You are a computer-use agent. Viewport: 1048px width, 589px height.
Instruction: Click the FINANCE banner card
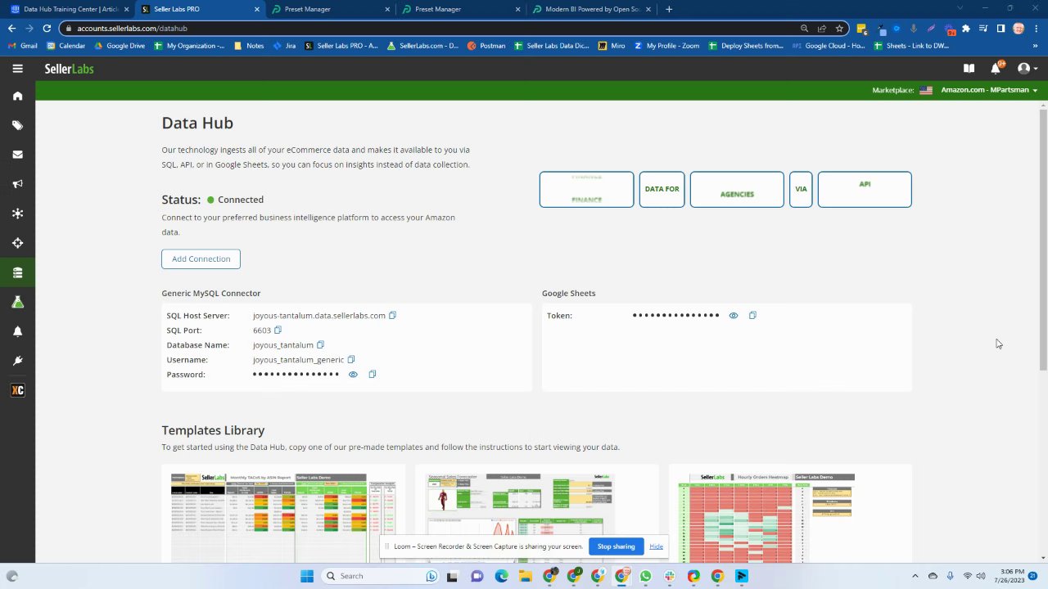pos(586,189)
